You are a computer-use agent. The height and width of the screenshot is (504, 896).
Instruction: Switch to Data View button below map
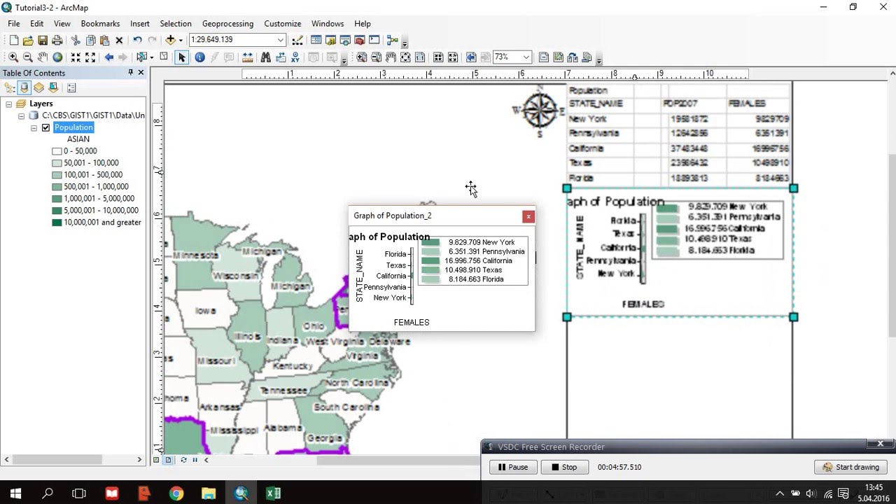coord(157,460)
